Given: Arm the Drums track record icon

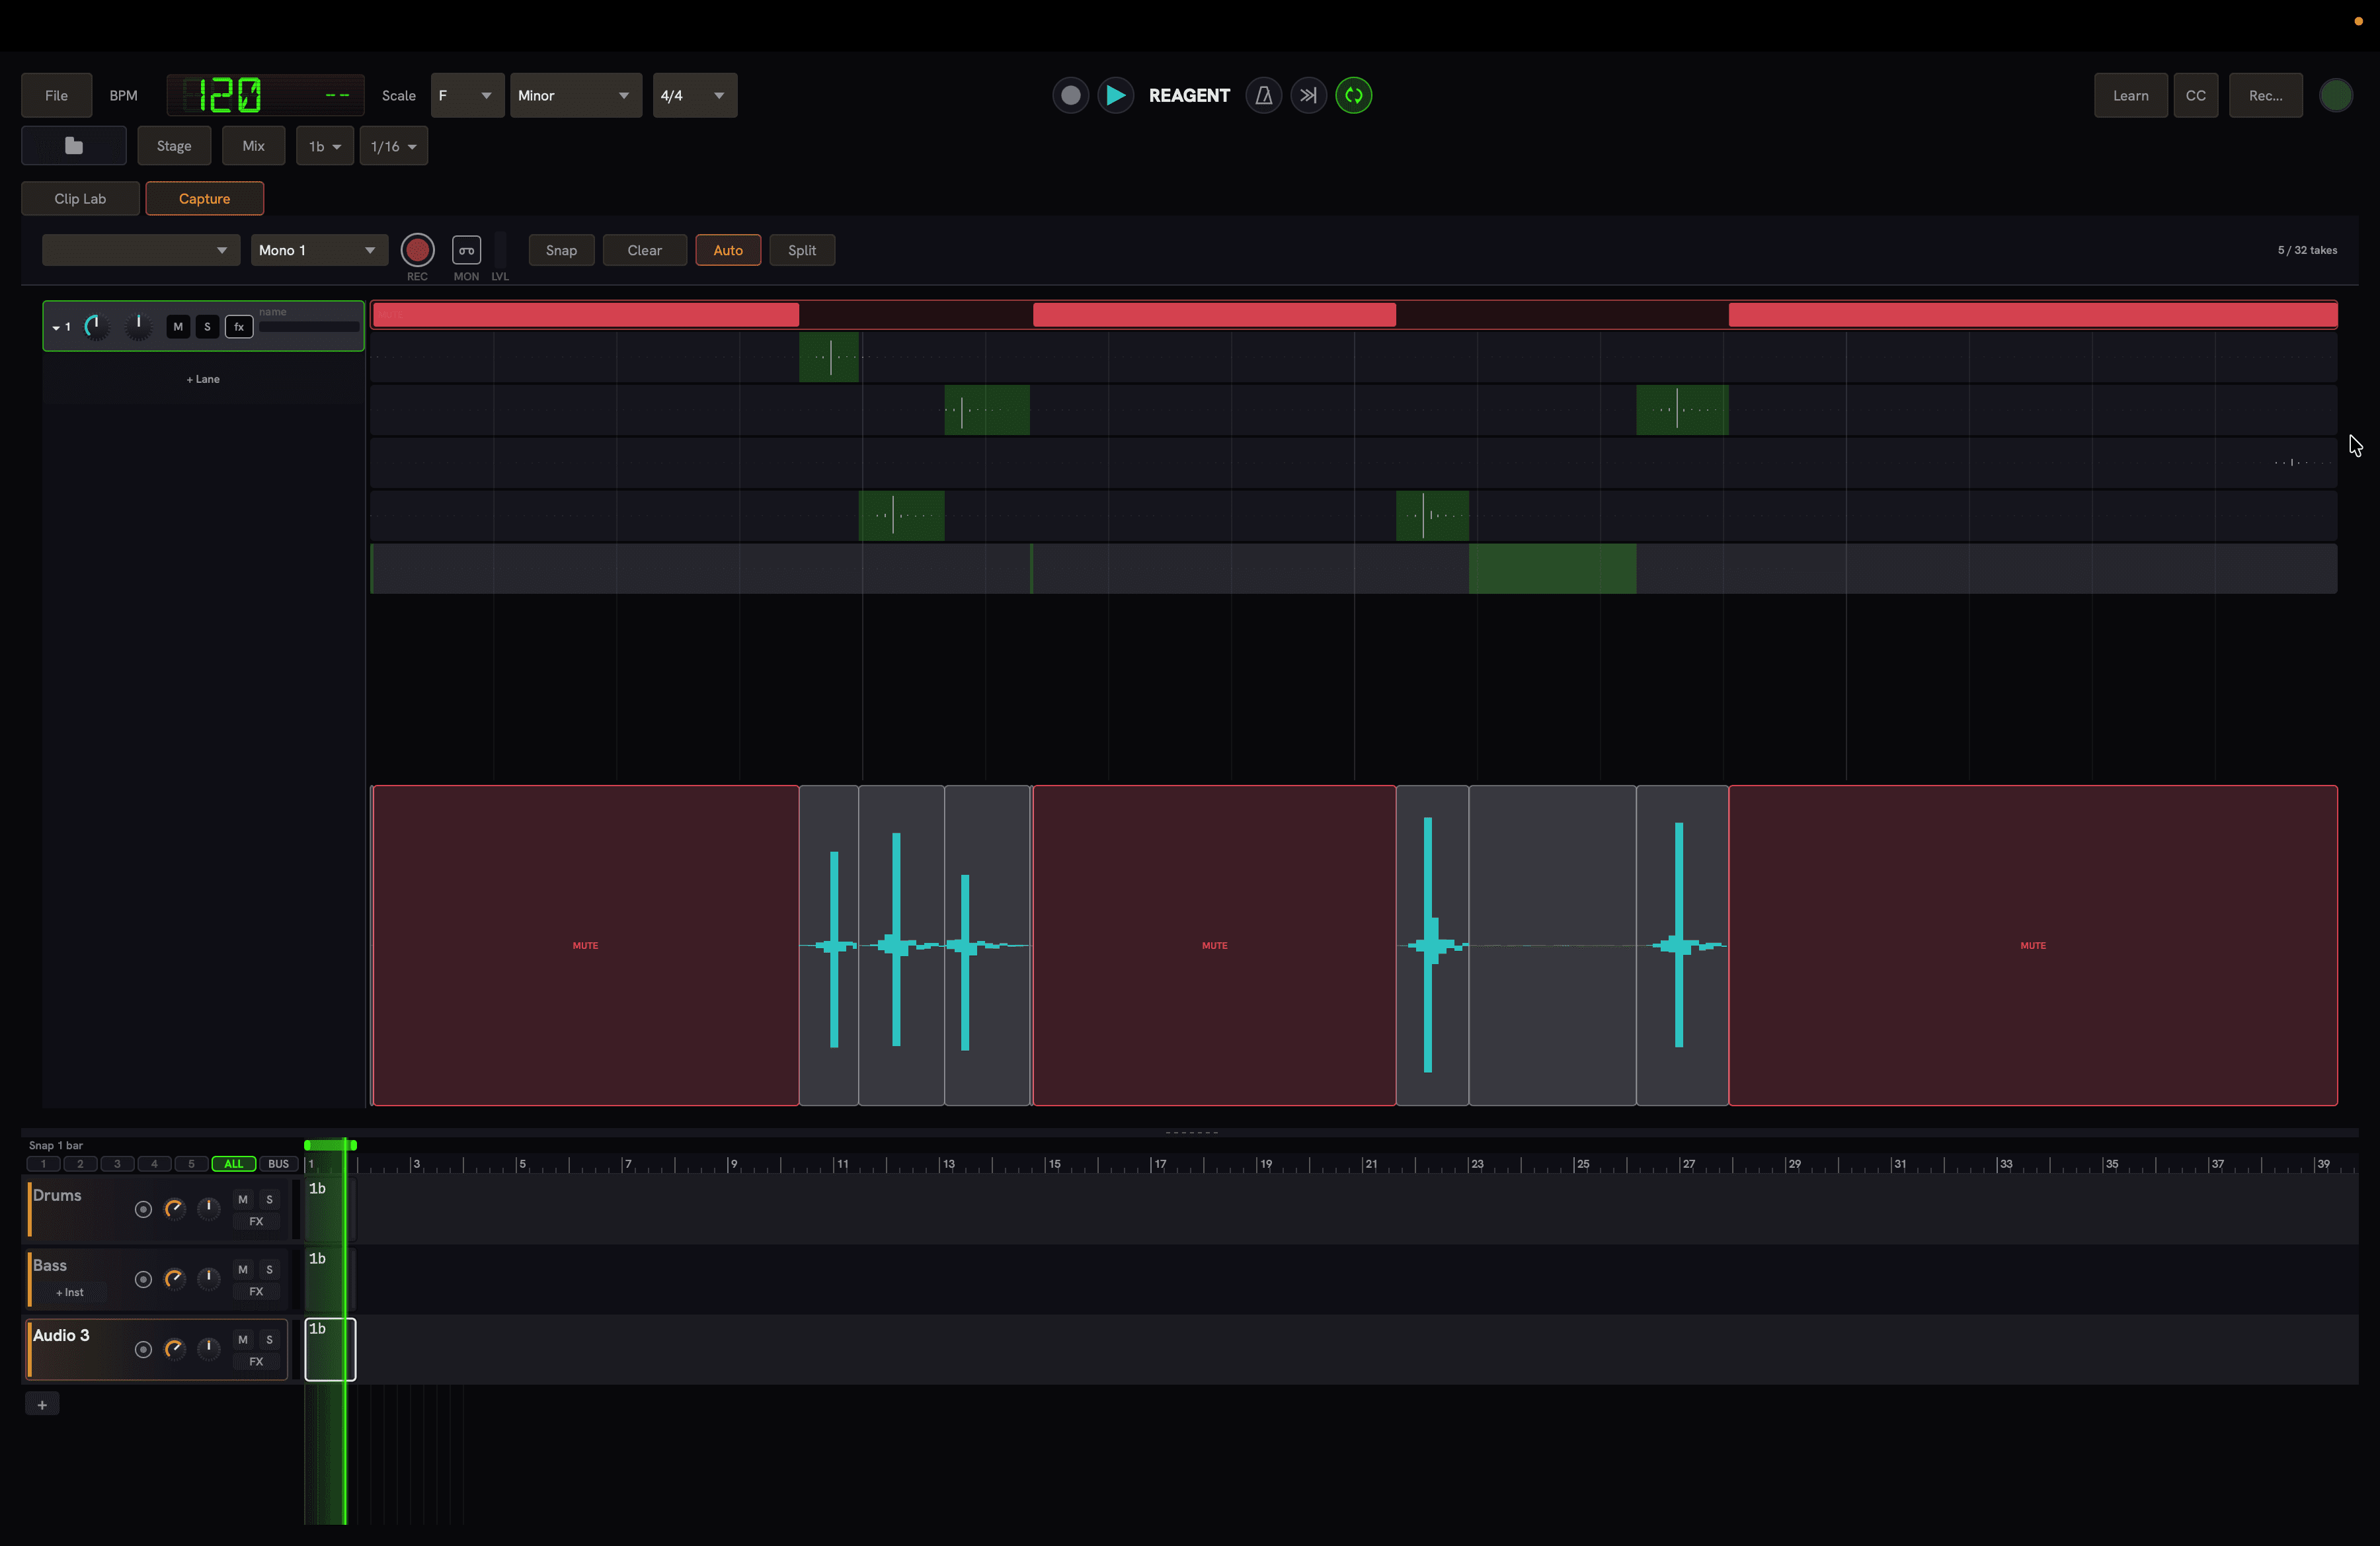Looking at the screenshot, I should (x=143, y=1209).
